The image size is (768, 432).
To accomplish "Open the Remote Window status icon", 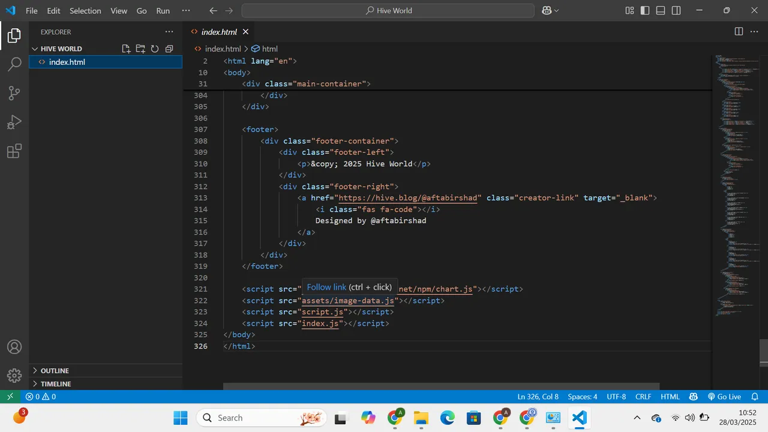I will pos(10,397).
